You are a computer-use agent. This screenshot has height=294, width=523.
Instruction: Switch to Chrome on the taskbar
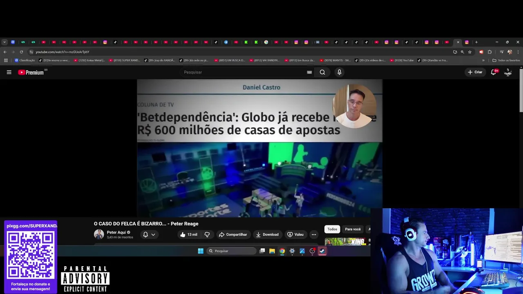tap(282, 251)
